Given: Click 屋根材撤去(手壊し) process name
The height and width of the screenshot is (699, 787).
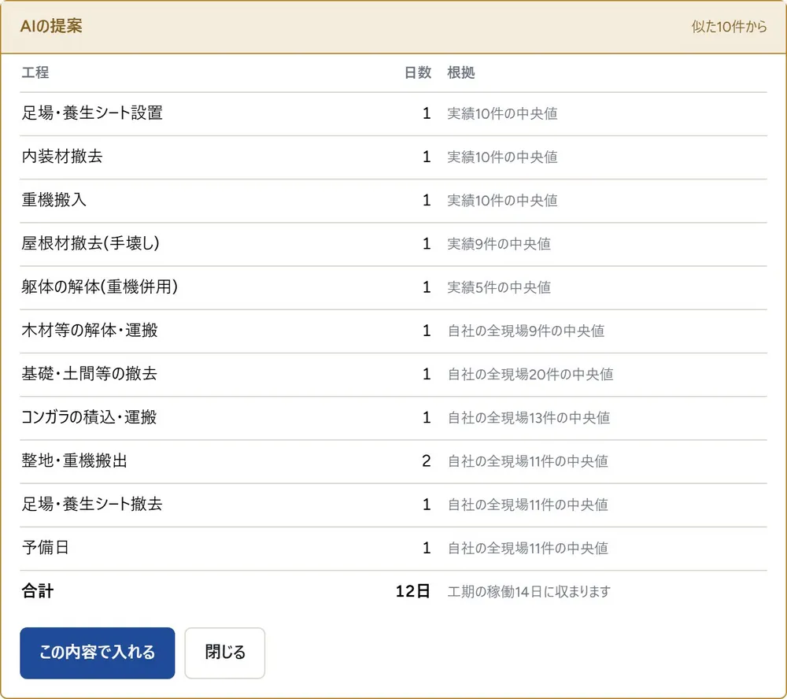Looking at the screenshot, I should [91, 243].
